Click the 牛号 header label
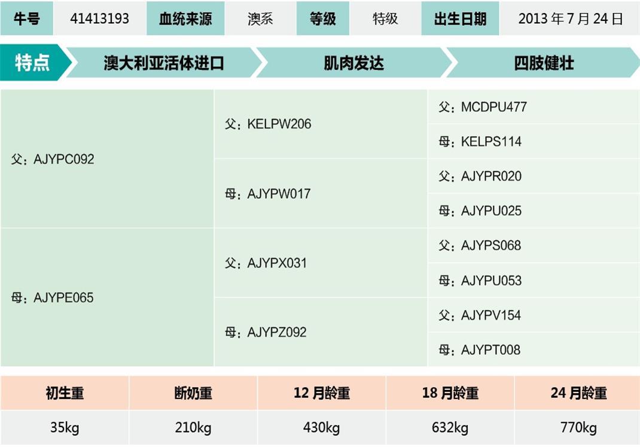This screenshot has height=448, width=640. pos(26,19)
